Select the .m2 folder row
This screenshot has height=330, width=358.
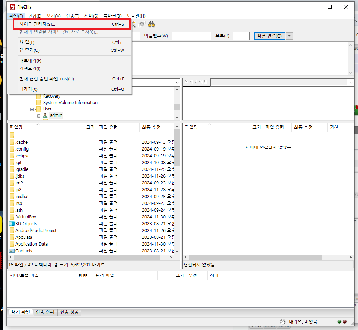coord(91,183)
